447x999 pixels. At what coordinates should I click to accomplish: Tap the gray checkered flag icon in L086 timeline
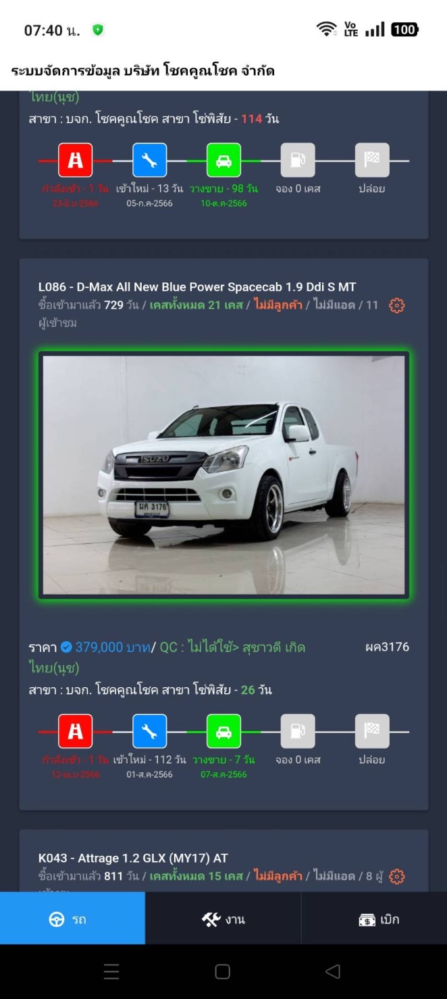click(x=372, y=731)
